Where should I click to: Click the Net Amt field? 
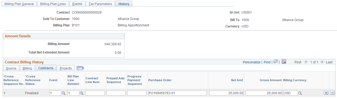(x=227, y=93)
